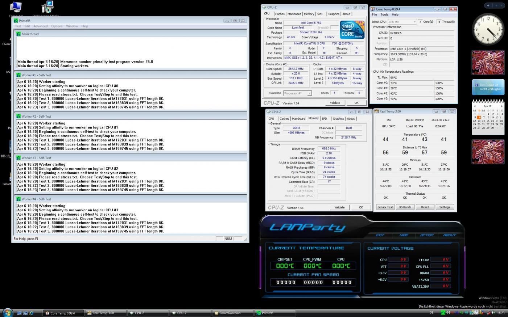Switch to Memory tab in upper CPU-Z

[309, 14]
